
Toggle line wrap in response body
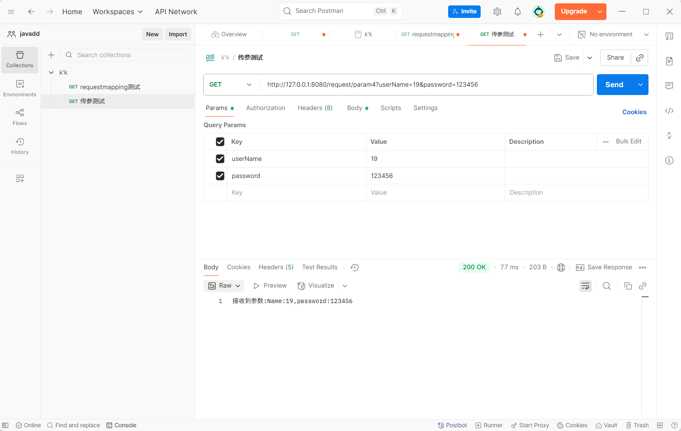(x=586, y=286)
